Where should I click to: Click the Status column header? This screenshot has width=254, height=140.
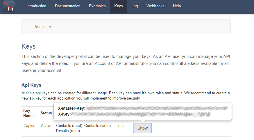(x=46, y=113)
